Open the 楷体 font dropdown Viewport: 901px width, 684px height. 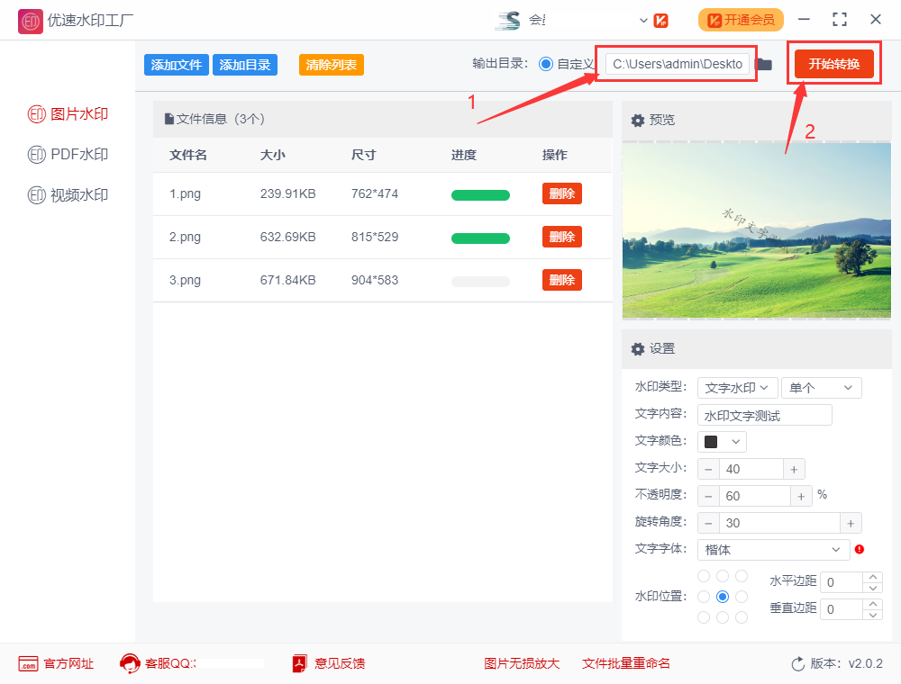point(773,550)
